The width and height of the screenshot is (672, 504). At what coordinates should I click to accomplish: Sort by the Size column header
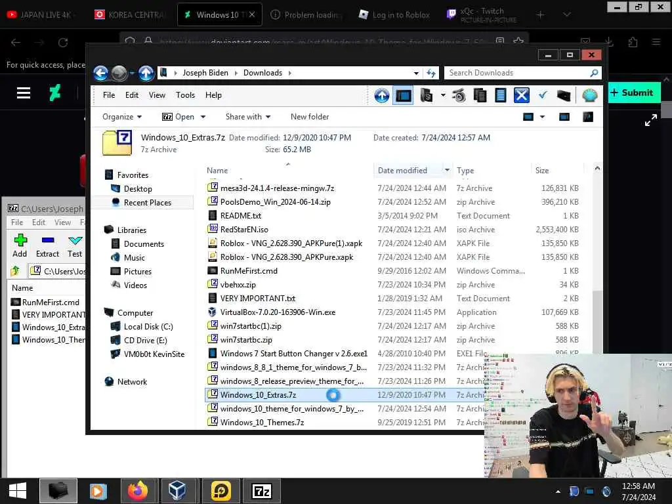click(541, 171)
